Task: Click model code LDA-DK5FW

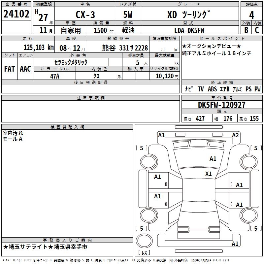Action: (189, 30)
